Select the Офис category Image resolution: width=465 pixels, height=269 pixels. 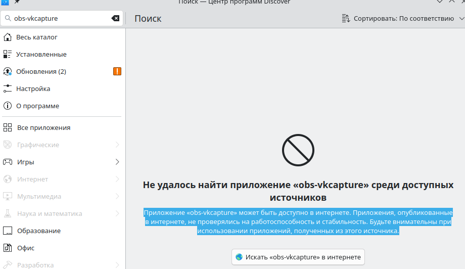(x=63, y=248)
